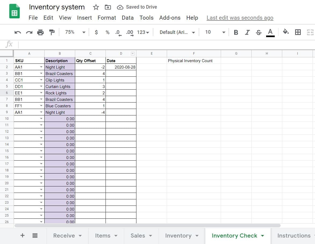The image size is (315, 244).
Task: Toggle italic formatting
Action: (x=247, y=32)
